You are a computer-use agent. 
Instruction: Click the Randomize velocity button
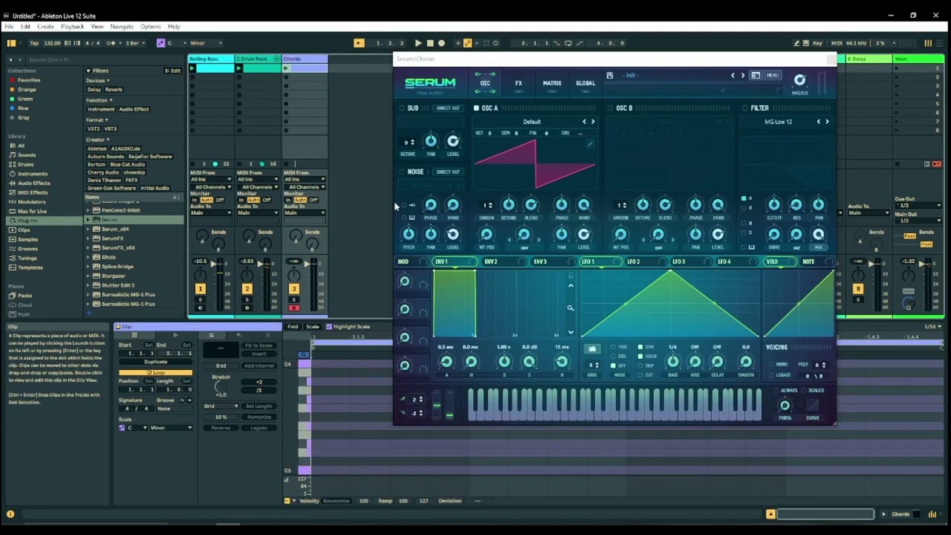point(336,501)
